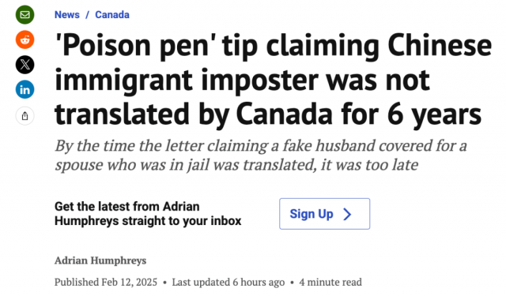Viewport: 506px width, 296px height.
Task: Click the Last updated 6 hours ago text
Action: [x=228, y=282]
